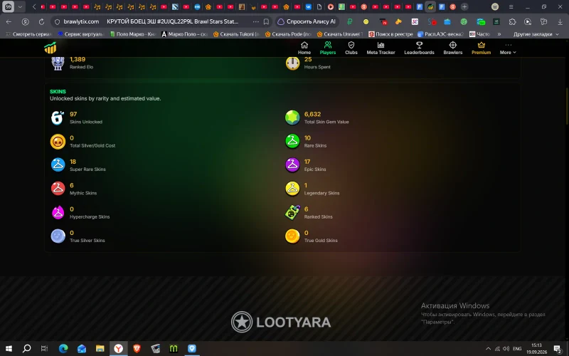Image resolution: width=569 pixels, height=356 pixels.
Task: Click the blue Super Rare Skins hanger icon
Action: pos(58,165)
